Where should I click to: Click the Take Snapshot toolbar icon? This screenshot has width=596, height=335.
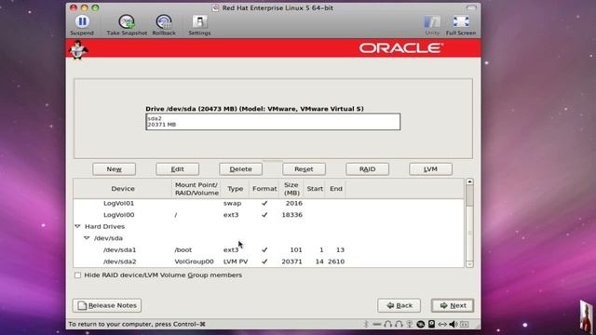click(x=127, y=21)
